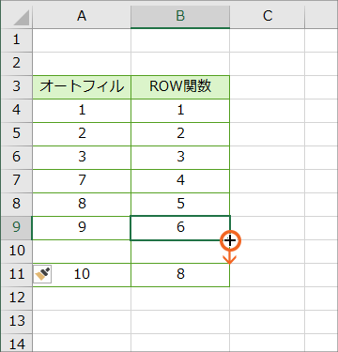Select column A header
Image resolution: width=338 pixels, height=352 pixels.
point(82,16)
